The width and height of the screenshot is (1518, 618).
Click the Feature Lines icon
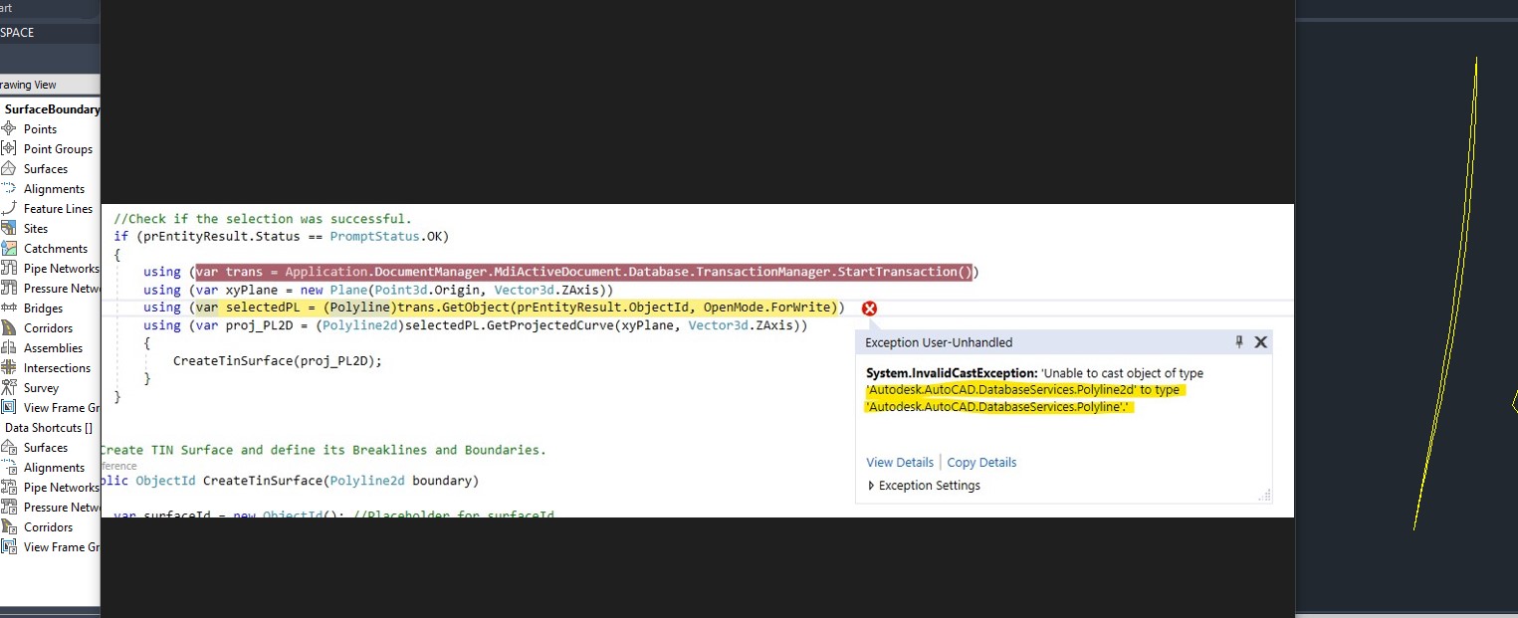click(x=9, y=208)
